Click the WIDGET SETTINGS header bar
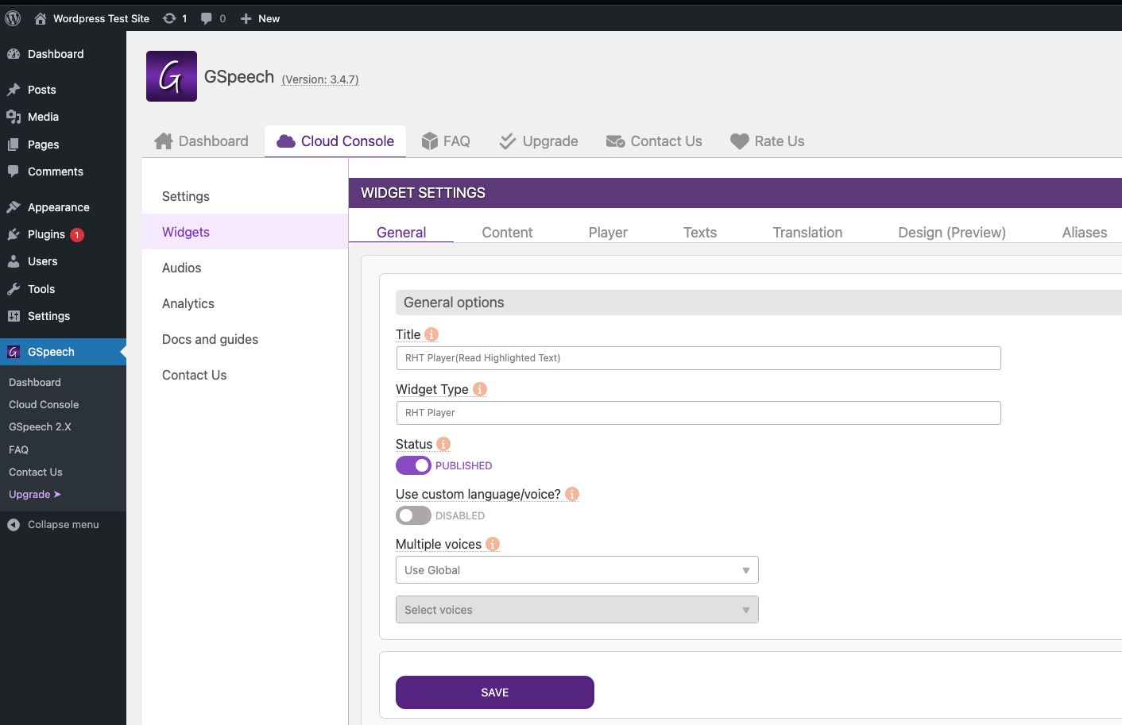1122x725 pixels. click(x=735, y=193)
